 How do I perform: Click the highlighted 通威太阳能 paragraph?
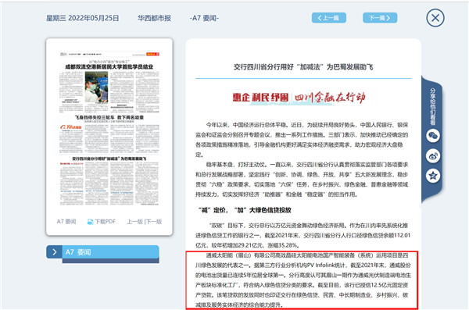click(302, 280)
